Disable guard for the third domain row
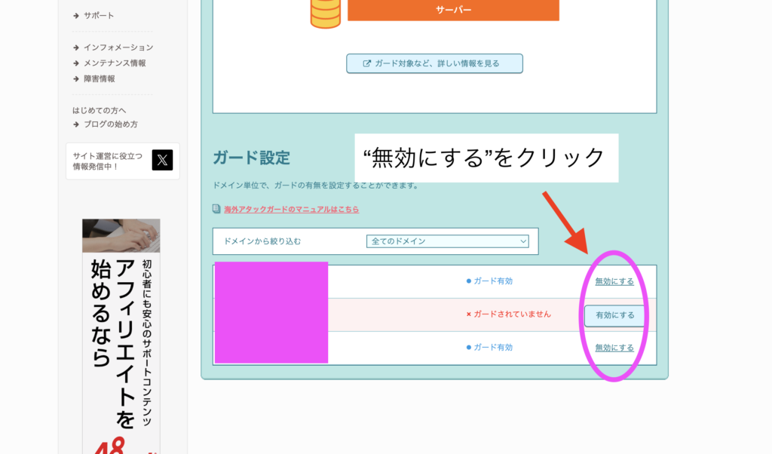The width and height of the screenshot is (772, 454). pyautogui.click(x=614, y=348)
